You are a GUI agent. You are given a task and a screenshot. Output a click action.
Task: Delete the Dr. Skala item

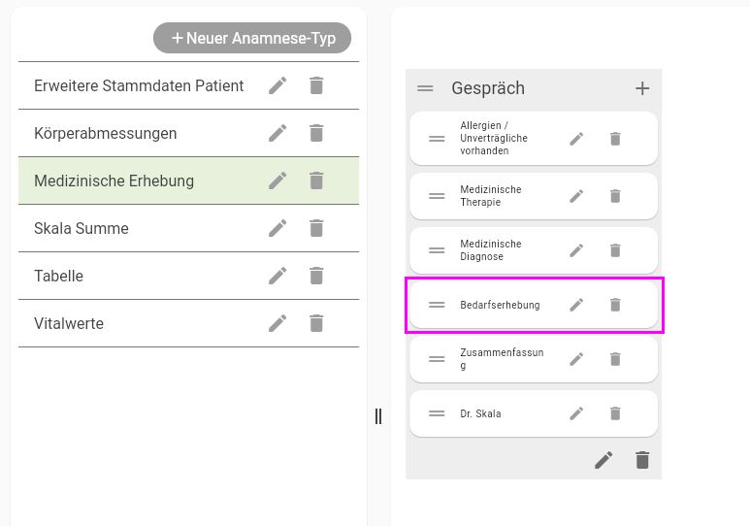[615, 413]
